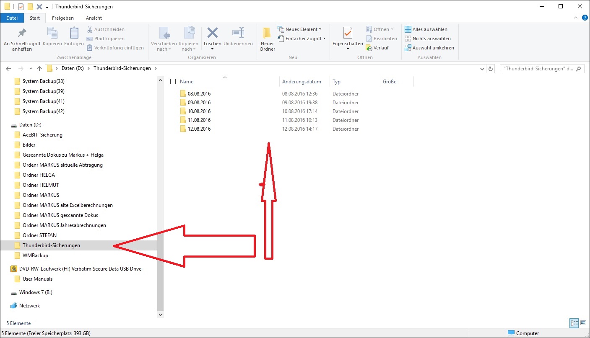590x338 pixels.
Task: Collapse the ribbon with the chevron
Action: pyautogui.click(x=576, y=18)
